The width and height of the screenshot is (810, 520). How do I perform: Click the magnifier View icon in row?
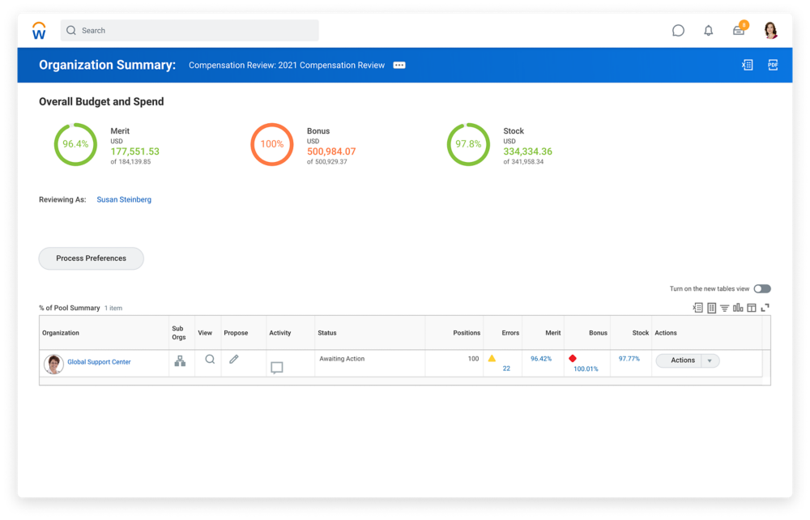click(210, 359)
